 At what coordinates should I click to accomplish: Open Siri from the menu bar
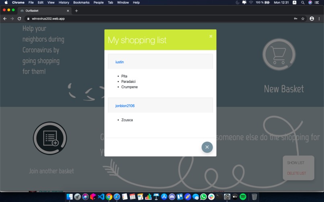(x=310, y=2)
